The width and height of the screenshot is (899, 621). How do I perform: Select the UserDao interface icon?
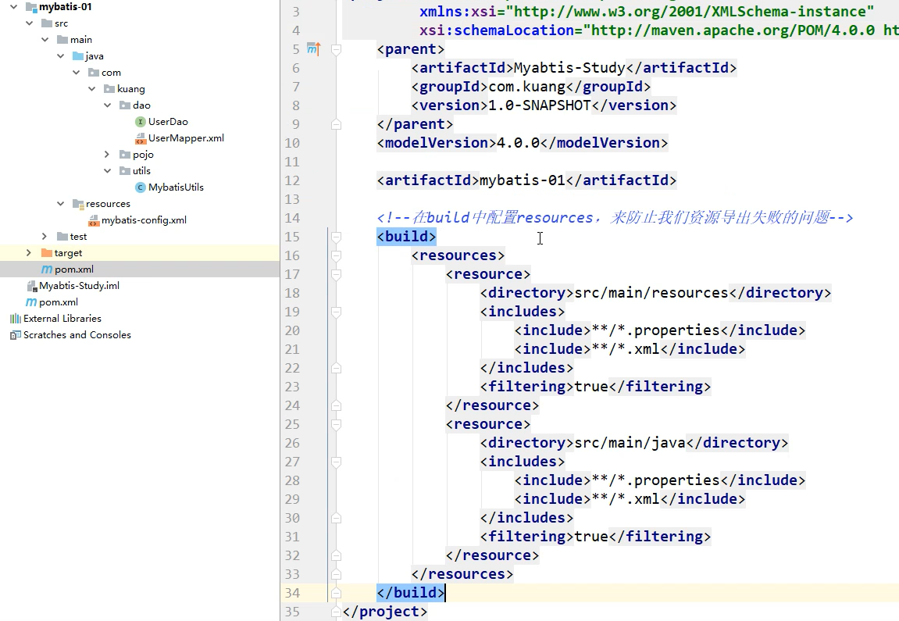pos(140,122)
